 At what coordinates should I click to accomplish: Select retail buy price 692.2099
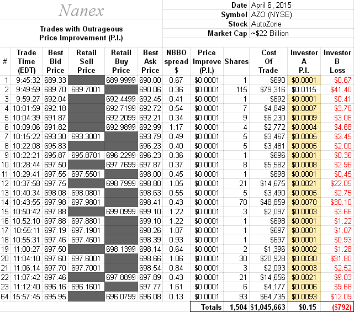point(121,118)
